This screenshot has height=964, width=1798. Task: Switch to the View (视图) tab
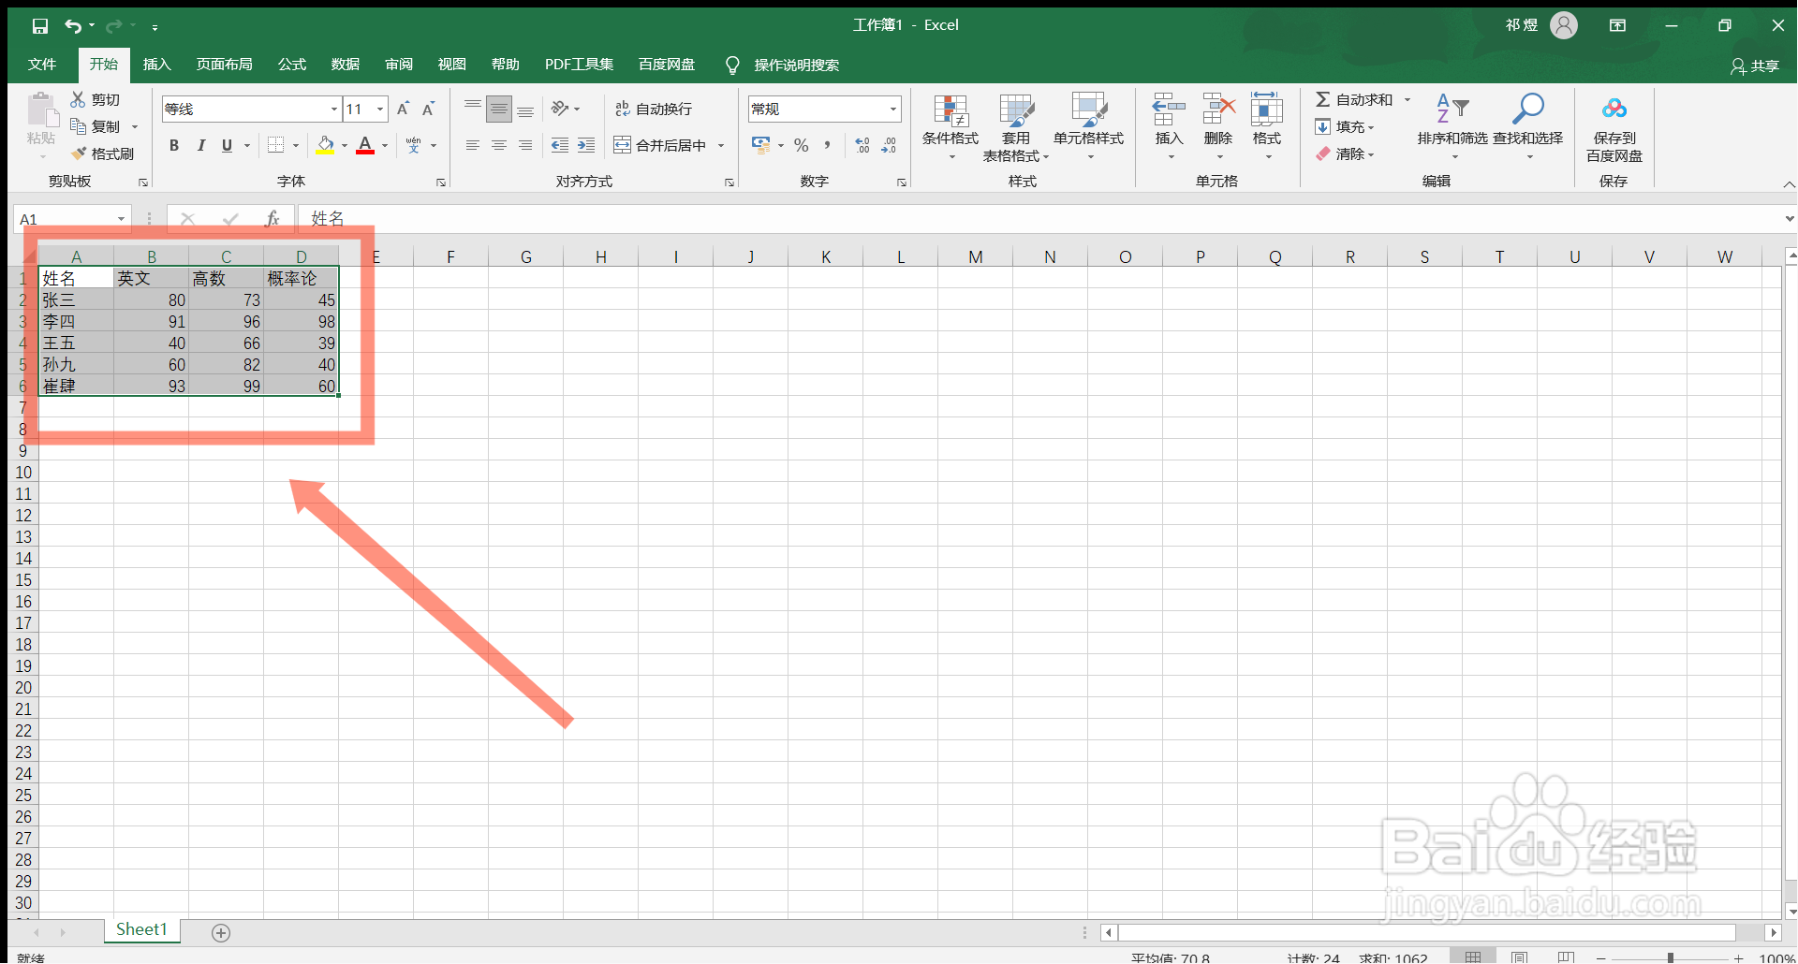click(452, 65)
